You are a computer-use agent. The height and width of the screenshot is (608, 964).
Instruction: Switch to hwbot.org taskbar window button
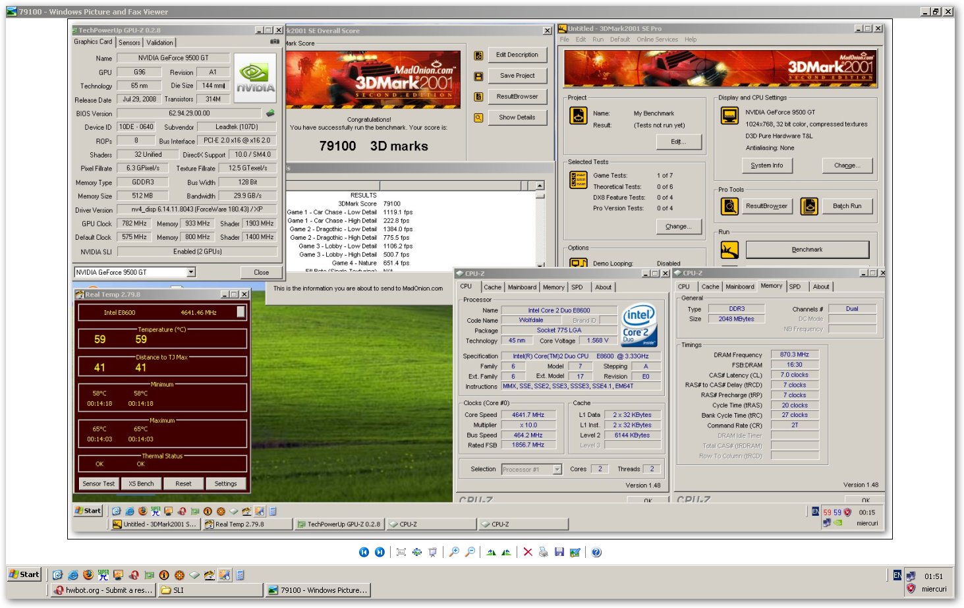pos(104,590)
